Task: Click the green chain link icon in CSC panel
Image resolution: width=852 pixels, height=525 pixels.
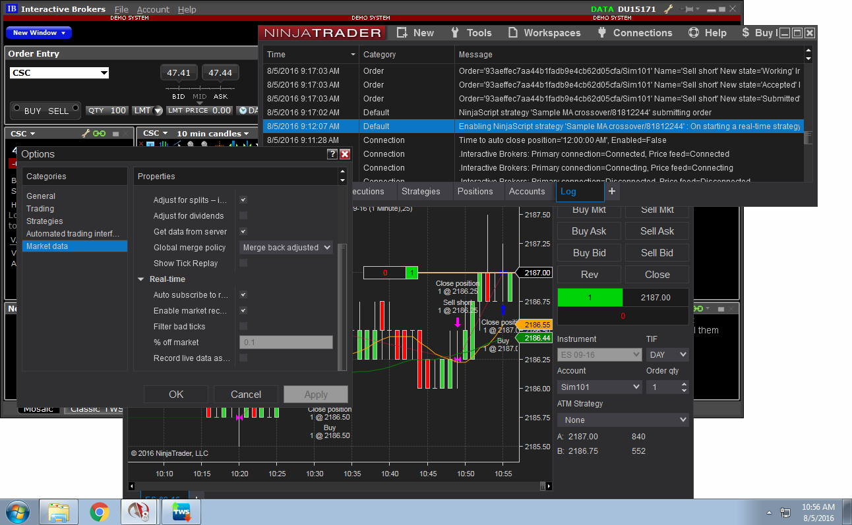Action: click(x=99, y=133)
